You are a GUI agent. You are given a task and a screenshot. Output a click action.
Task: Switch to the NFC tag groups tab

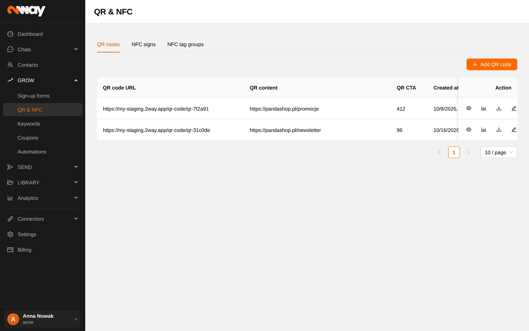coord(185,44)
